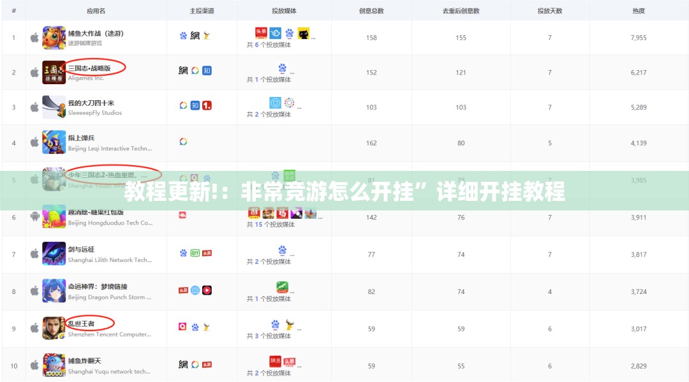Select the green iQIYI channel icon for 剑与远征
The width and height of the screenshot is (689, 382).
tap(195, 253)
